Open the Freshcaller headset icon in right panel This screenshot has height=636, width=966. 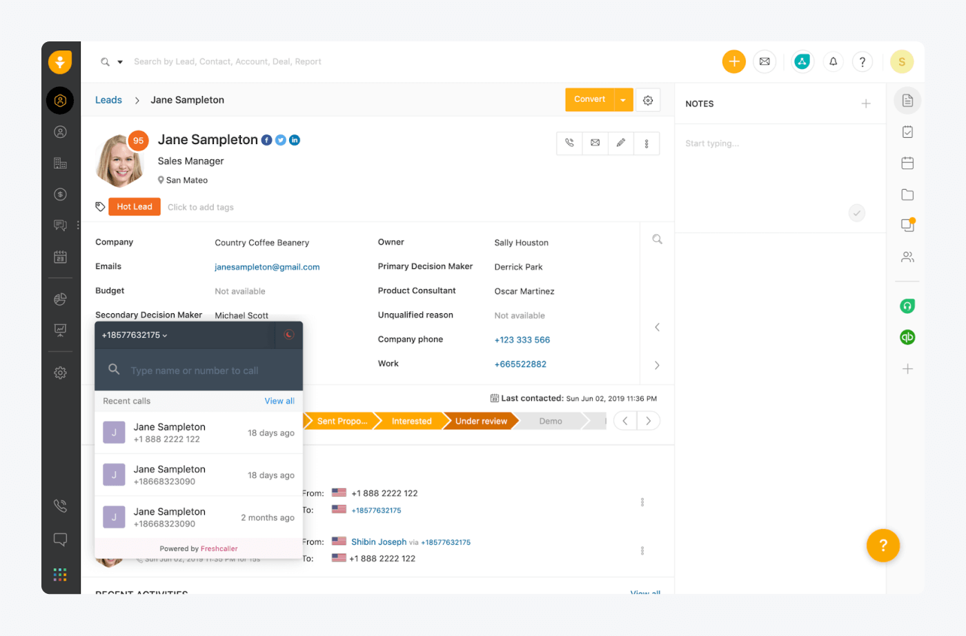coord(907,306)
